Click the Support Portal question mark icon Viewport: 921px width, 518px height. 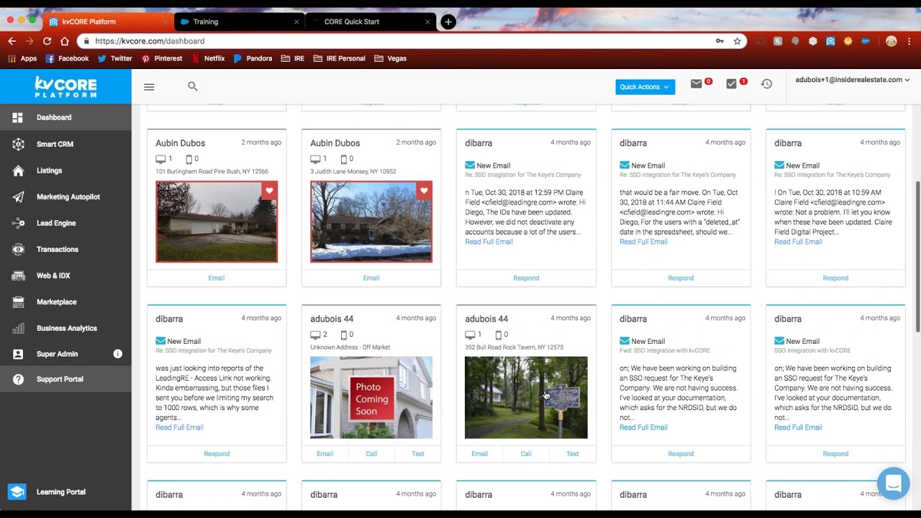[x=18, y=379]
